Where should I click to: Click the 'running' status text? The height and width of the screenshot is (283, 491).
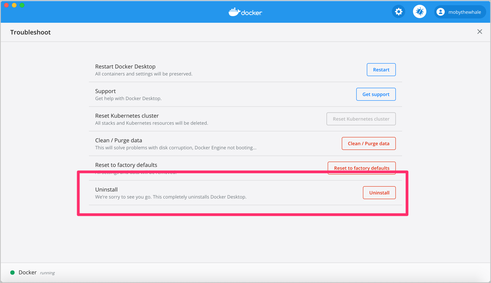click(x=47, y=273)
